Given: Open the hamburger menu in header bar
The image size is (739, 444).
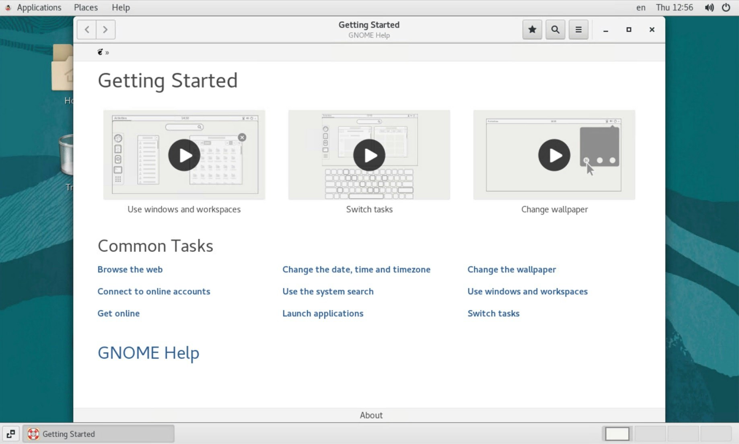Looking at the screenshot, I should click(578, 29).
